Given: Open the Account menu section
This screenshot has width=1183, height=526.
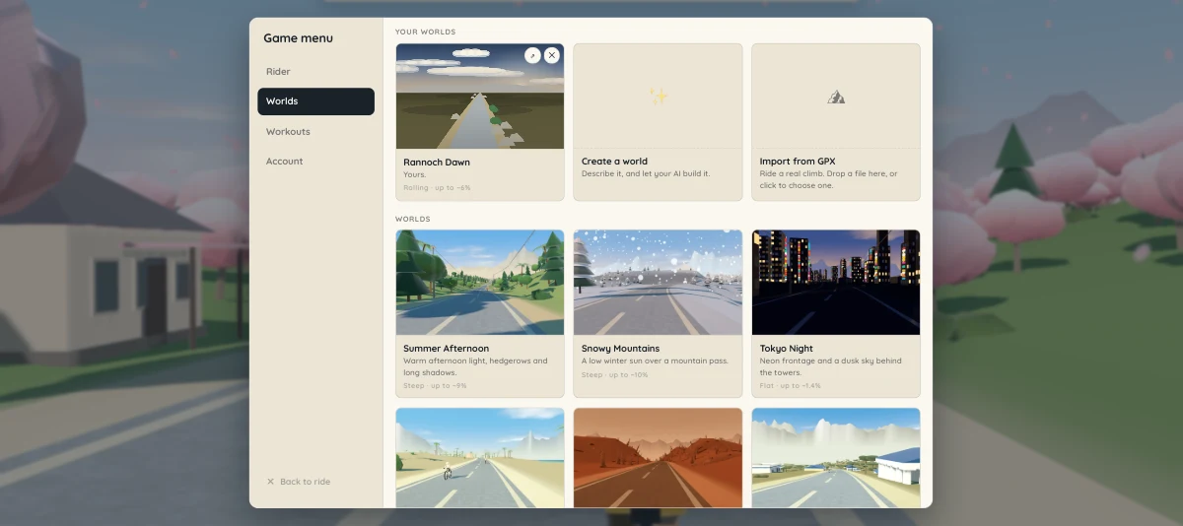Looking at the screenshot, I should point(315,161).
